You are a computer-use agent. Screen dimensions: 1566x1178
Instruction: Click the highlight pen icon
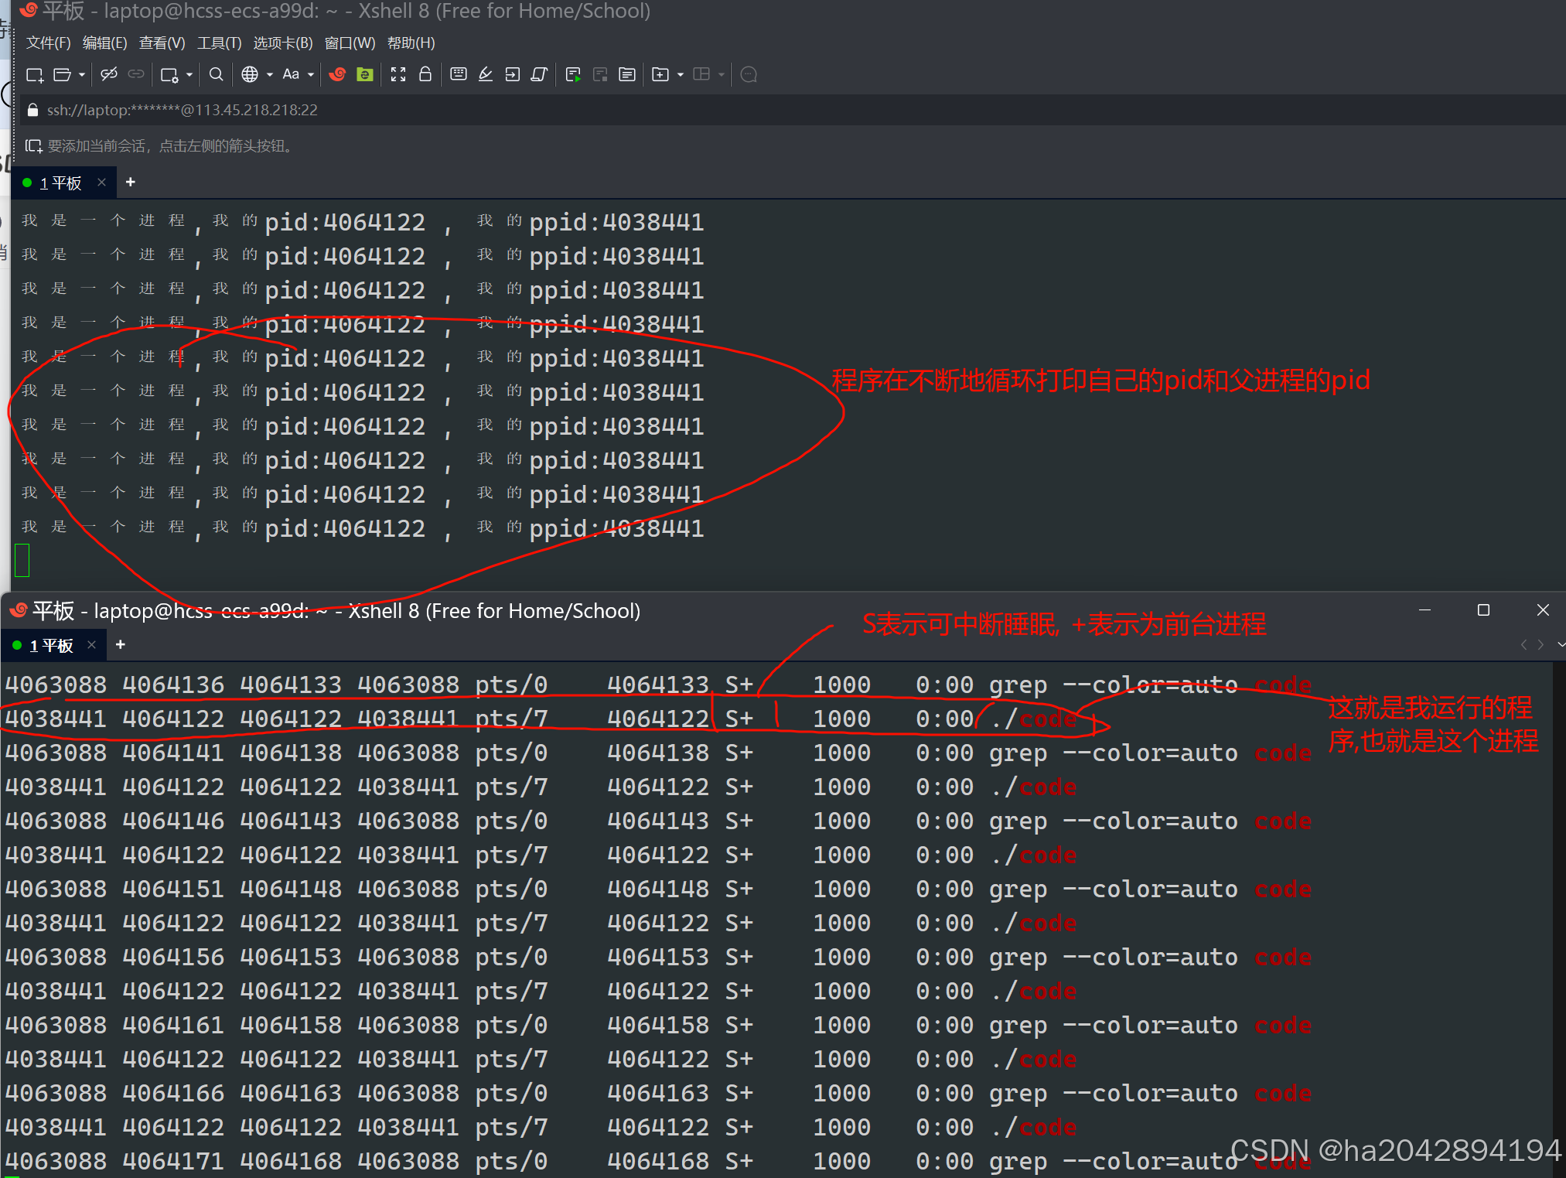point(486,74)
